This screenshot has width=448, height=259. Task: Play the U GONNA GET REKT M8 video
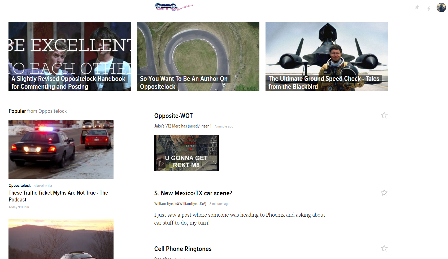pos(187,153)
